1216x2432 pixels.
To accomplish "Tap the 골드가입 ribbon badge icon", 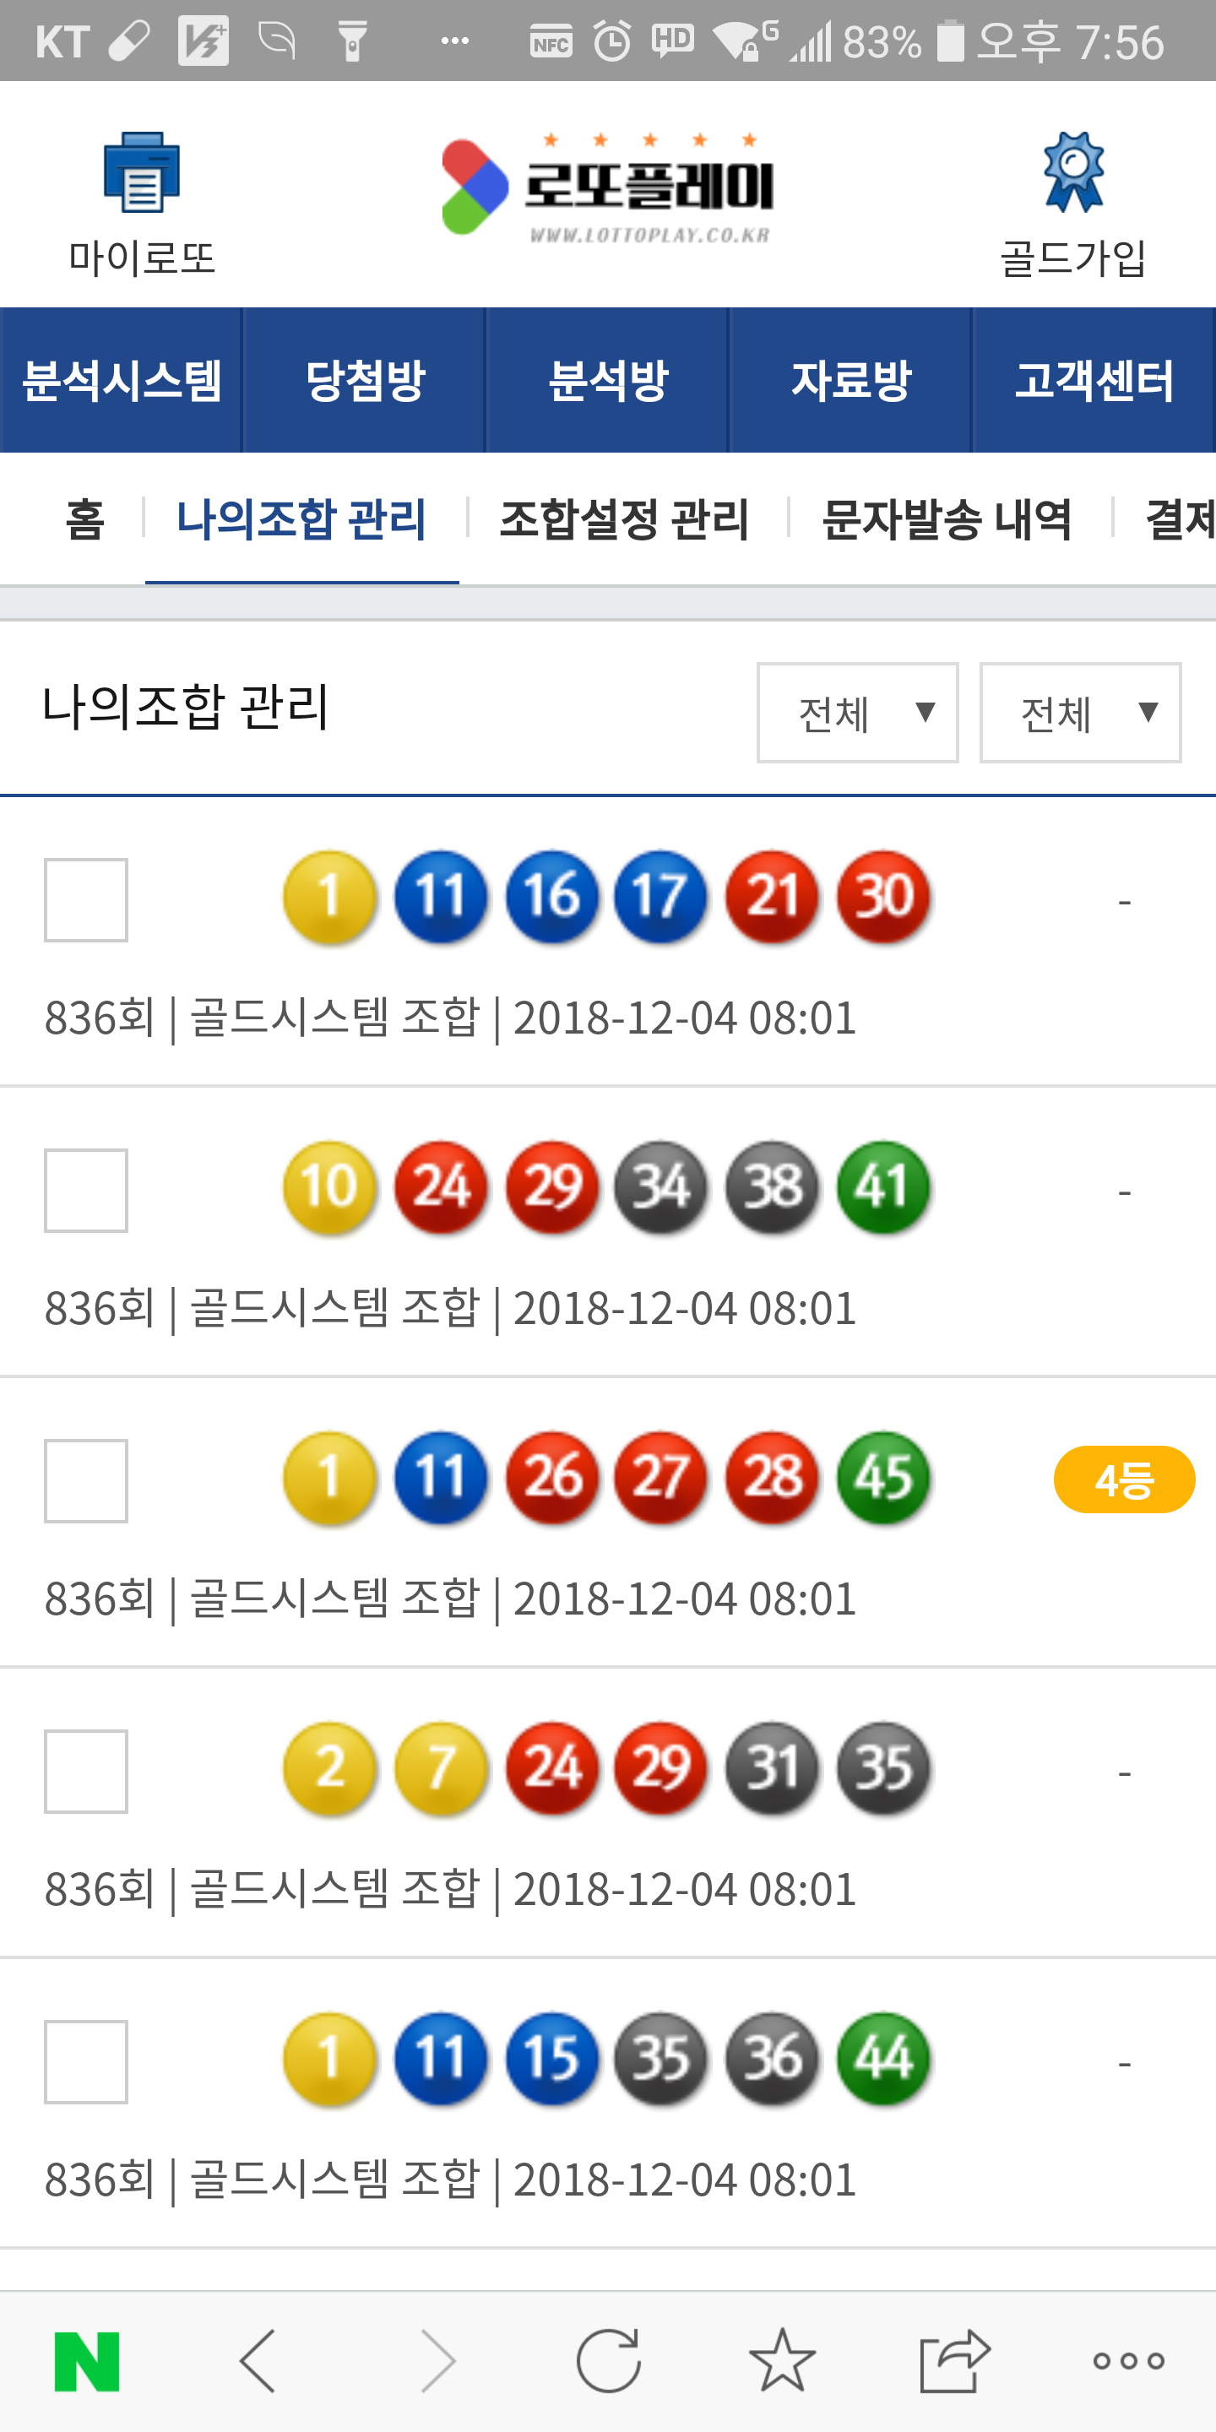I will click(1072, 173).
